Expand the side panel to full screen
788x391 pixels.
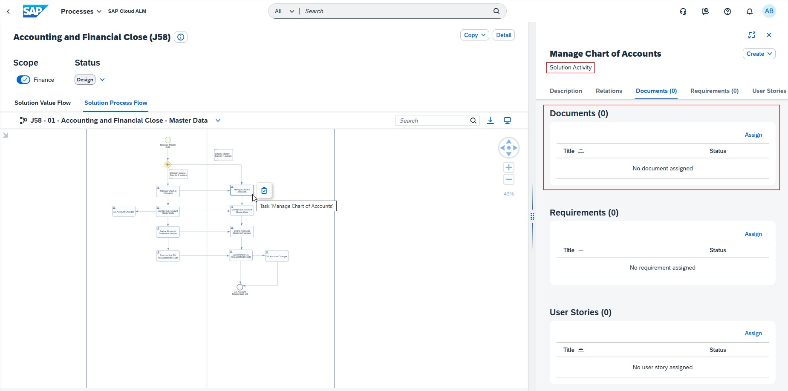click(x=751, y=35)
